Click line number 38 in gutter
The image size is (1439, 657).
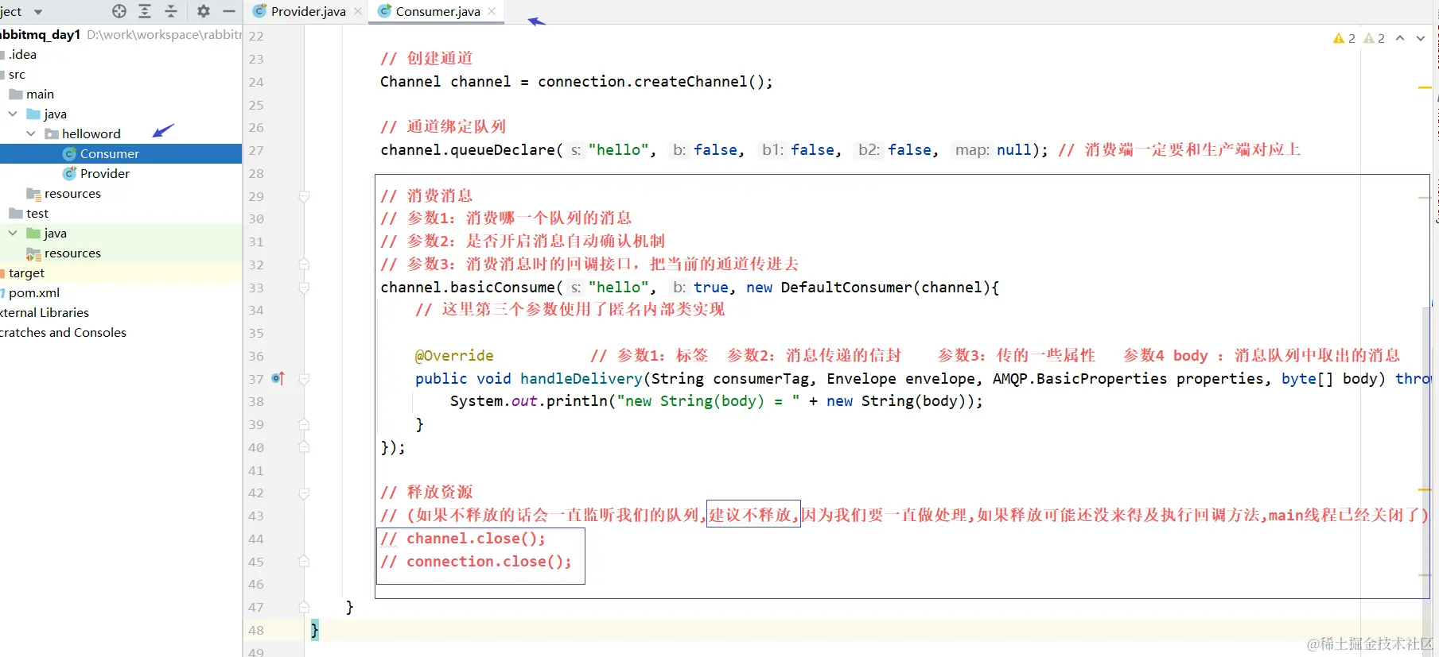tap(256, 402)
